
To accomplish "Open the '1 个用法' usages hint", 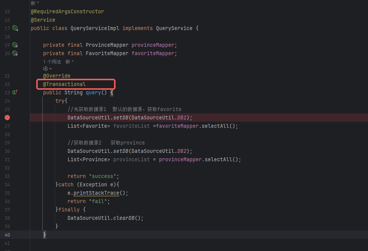I will point(52,62).
